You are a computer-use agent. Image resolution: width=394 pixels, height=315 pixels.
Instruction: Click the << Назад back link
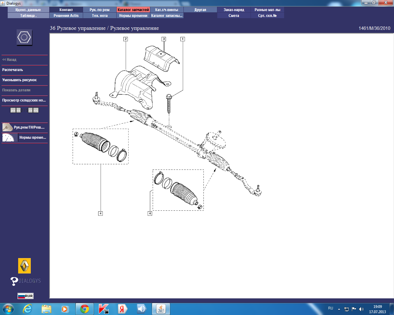pos(9,60)
